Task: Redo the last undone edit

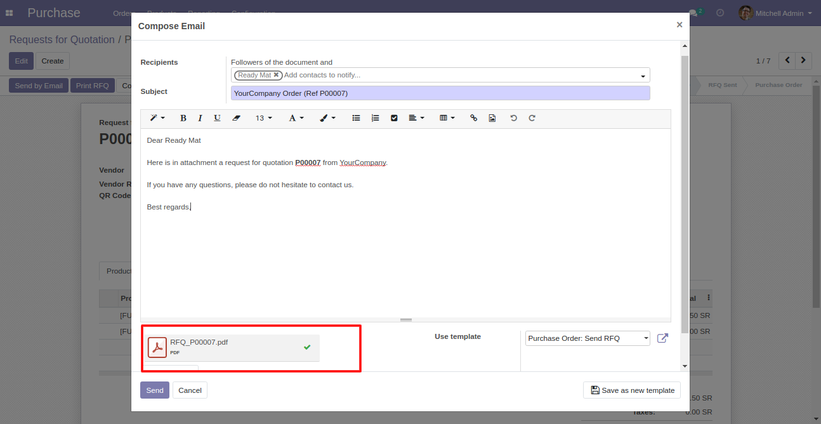Action: point(532,118)
